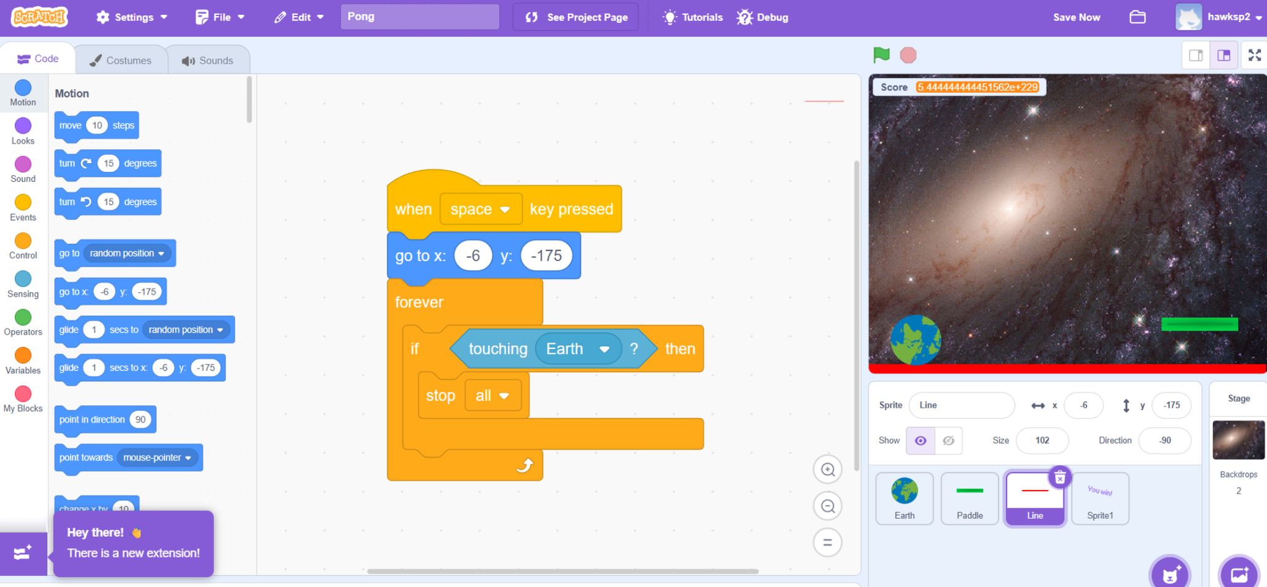Expand the touching Earth dropdown
The height and width of the screenshot is (587, 1267).
click(604, 349)
